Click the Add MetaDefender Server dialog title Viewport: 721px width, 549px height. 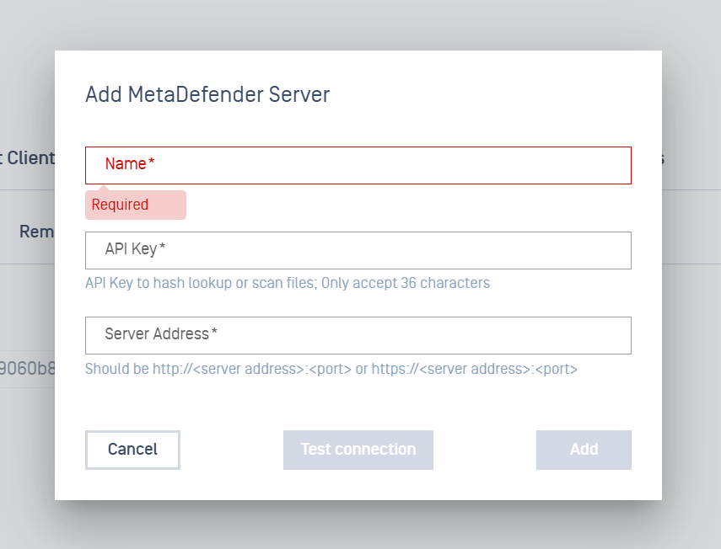coord(207,94)
